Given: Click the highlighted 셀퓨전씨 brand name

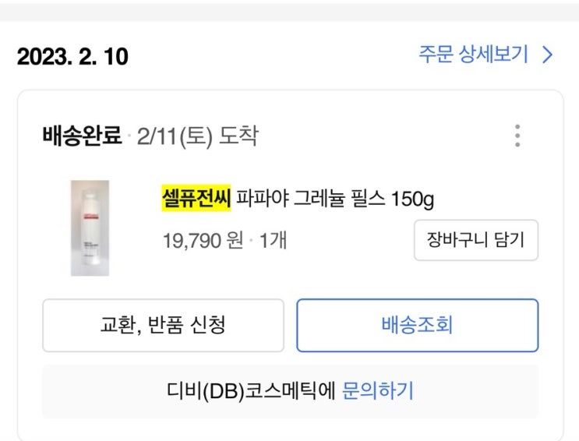Looking at the screenshot, I should tap(191, 199).
